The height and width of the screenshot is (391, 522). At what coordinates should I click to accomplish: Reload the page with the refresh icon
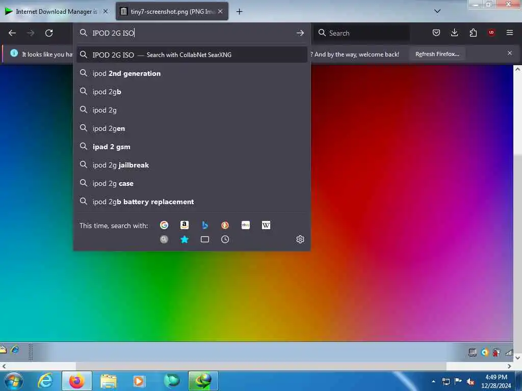coord(49,33)
